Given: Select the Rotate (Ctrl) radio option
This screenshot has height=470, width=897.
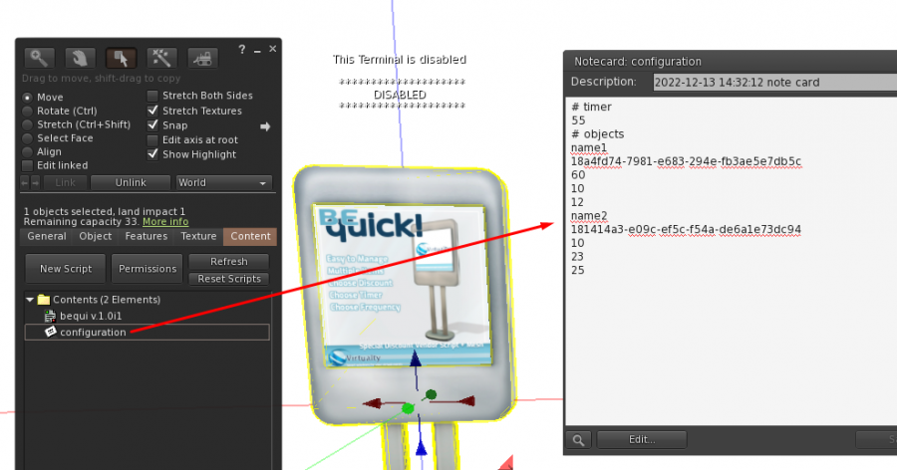Looking at the screenshot, I should pyautogui.click(x=28, y=111).
